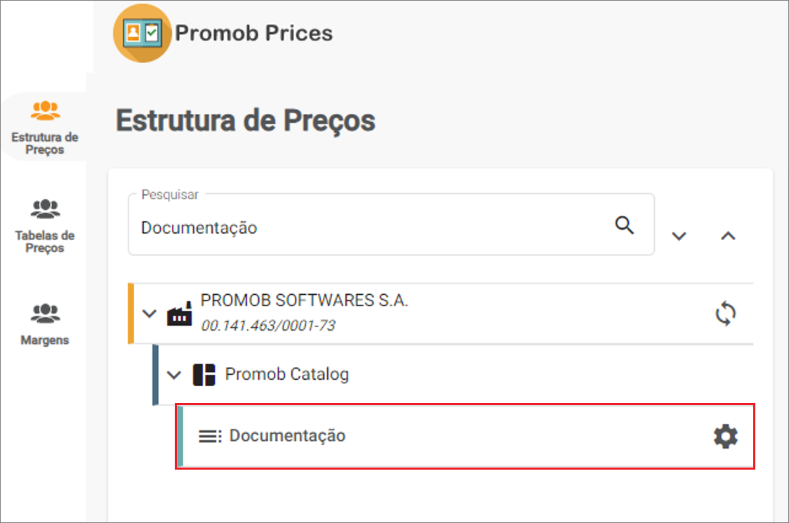Focus the Pesquisar search field

coord(391,225)
